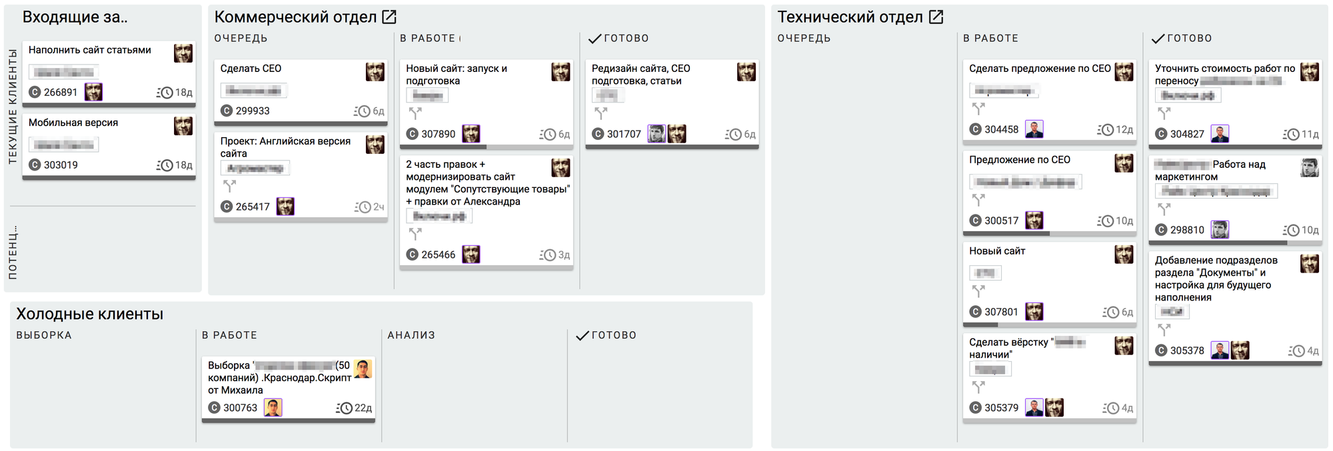1333x451 pixels.
Task: Open the В работе column header in Коммерческий отдел
Action: [427, 39]
